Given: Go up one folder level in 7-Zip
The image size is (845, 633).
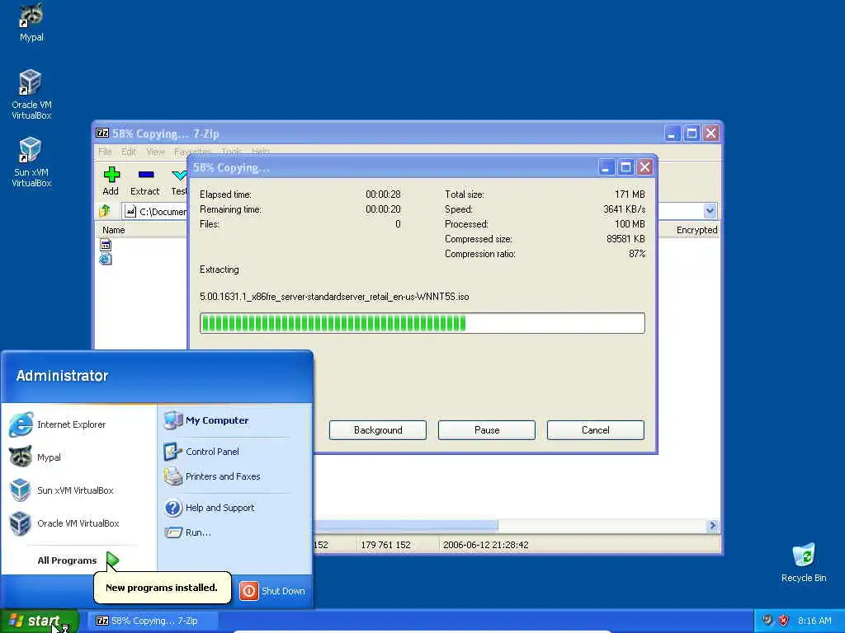Looking at the screenshot, I should pyautogui.click(x=105, y=211).
